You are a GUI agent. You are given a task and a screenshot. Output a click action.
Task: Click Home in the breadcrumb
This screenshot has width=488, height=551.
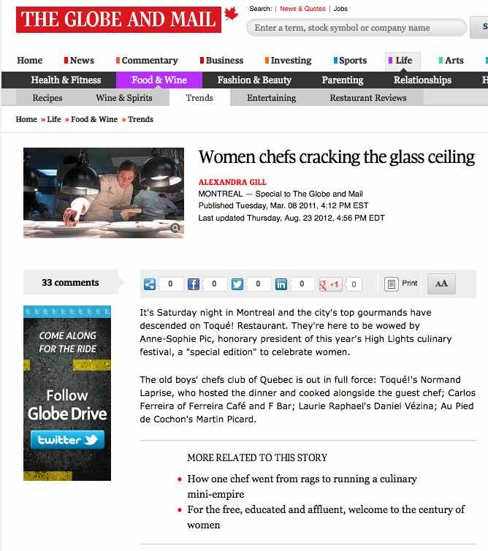point(26,119)
